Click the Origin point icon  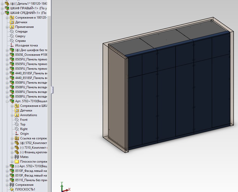[17, 134]
